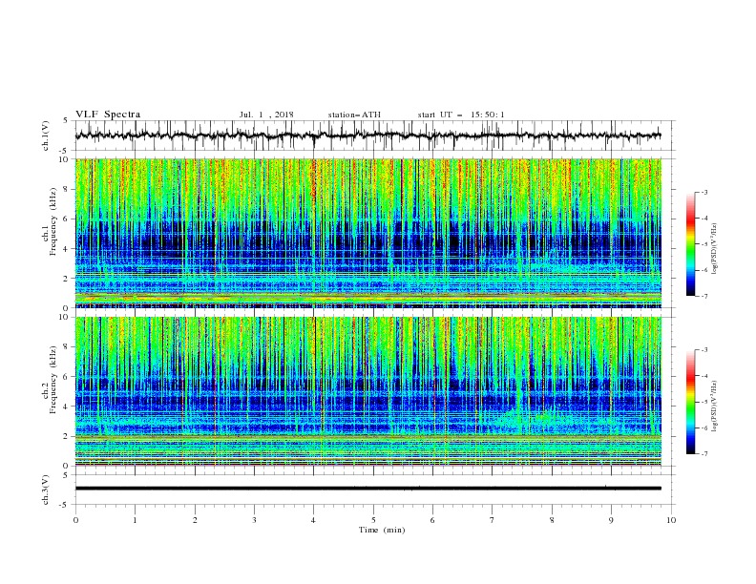Select the date "Jul. 1 , 2018"
The image size is (756, 584).
(x=266, y=115)
